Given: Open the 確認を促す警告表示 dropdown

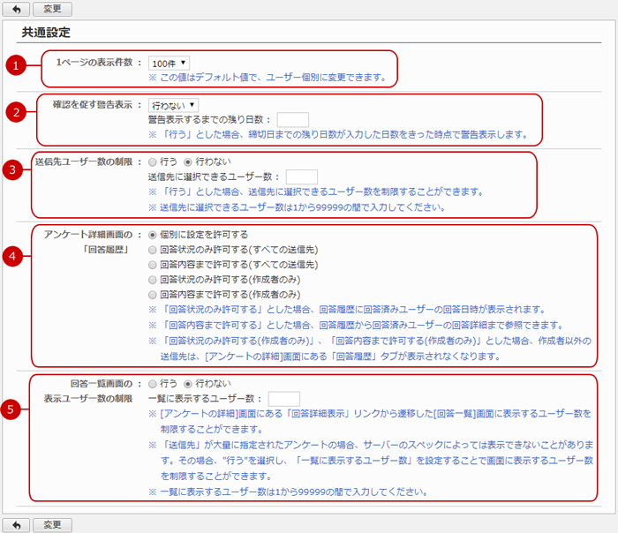Looking at the screenshot, I should [x=173, y=105].
